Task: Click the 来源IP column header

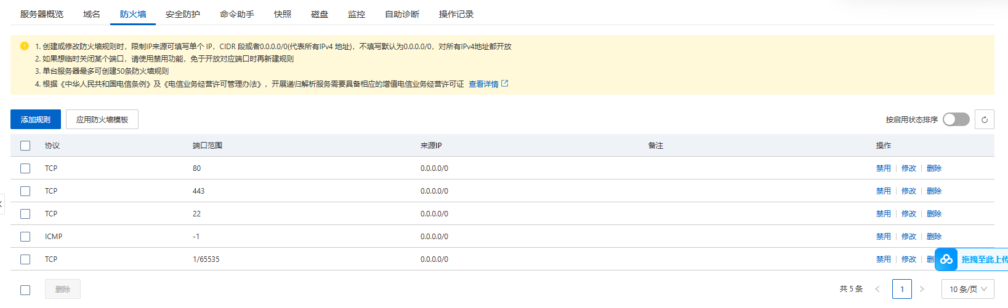Action: [x=431, y=146]
